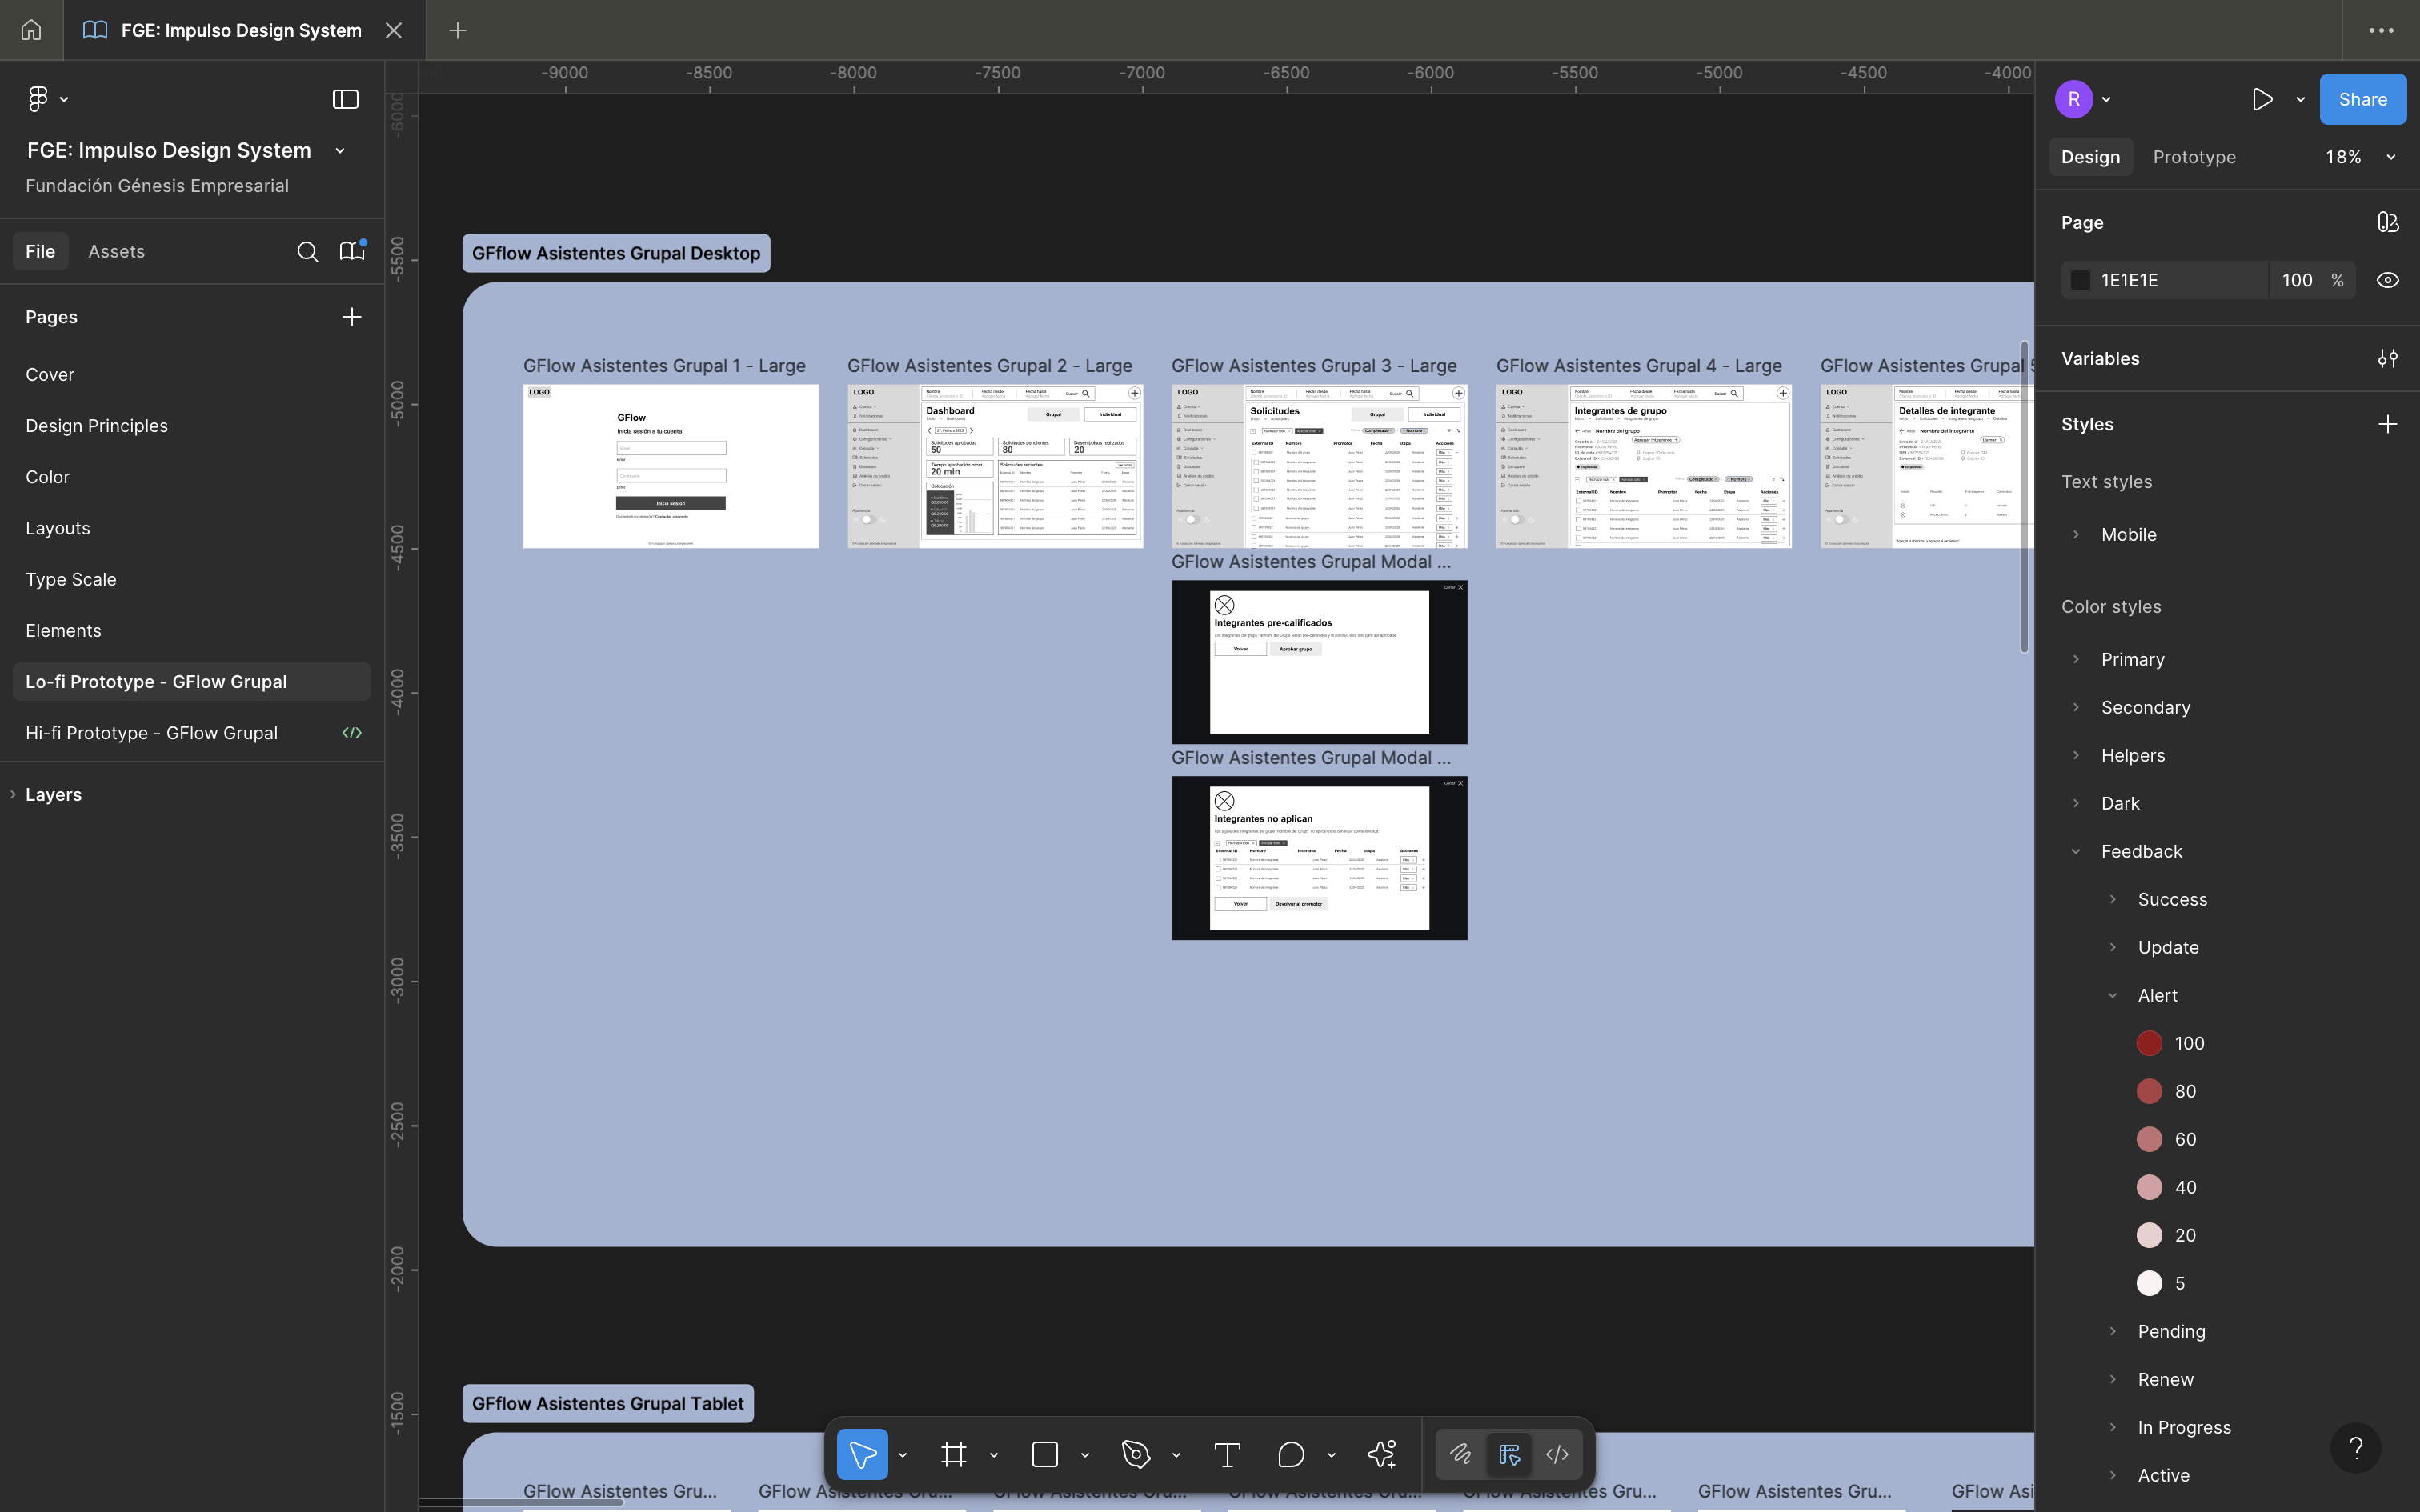
Task: Select the Pen tool
Action: (1136, 1454)
